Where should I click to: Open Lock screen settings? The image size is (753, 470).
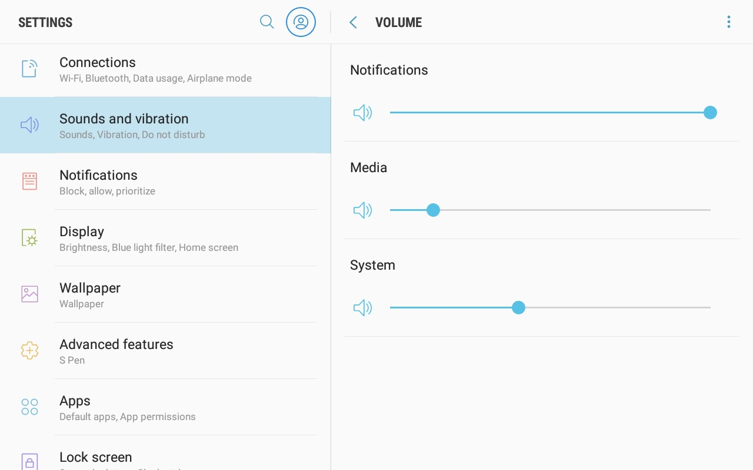[165, 453]
